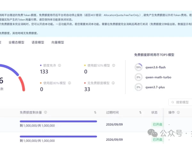192x144 pixels.
Task: Click the 使用超80%模型 count 0
Action: click(42, 89)
